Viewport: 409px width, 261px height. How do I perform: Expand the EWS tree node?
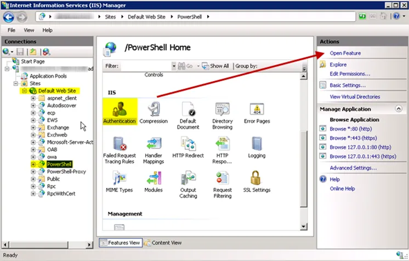[x=33, y=120]
